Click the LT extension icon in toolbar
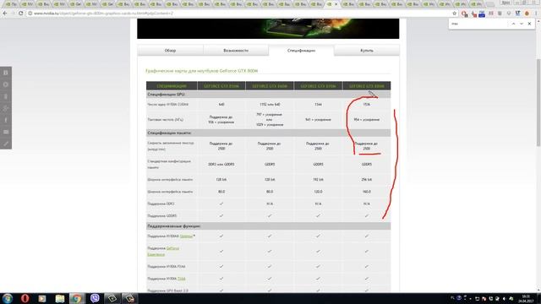 point(518,14)
